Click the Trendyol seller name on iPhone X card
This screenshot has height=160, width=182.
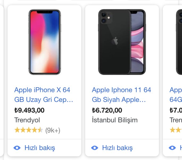tap(27, 120)
